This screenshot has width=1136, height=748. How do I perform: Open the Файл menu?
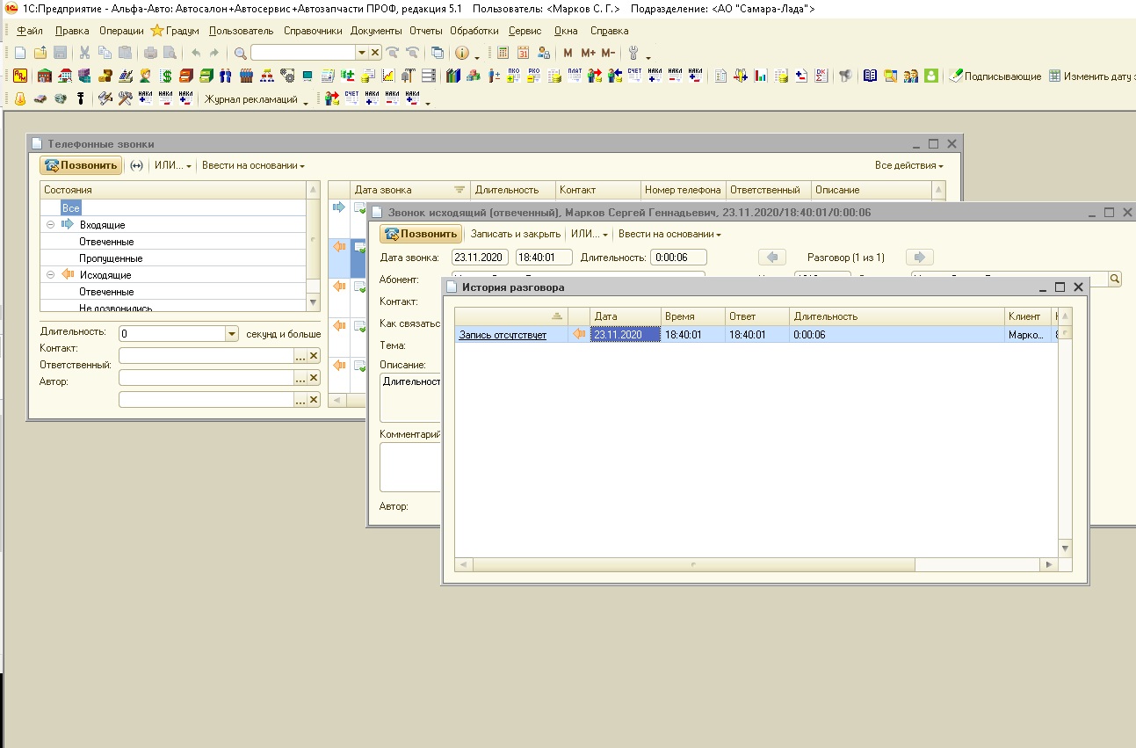click(30, 30)
